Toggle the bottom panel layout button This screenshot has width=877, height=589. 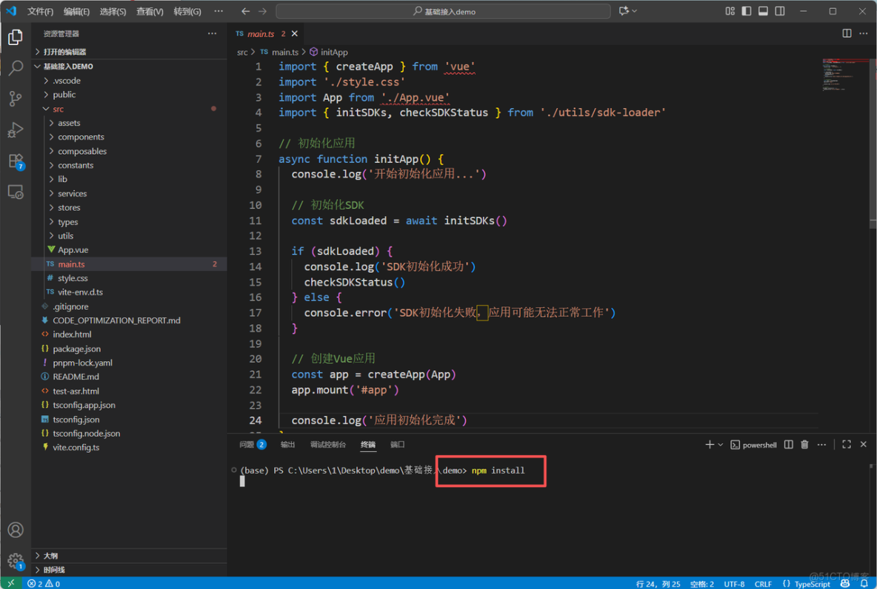point(763,11)
